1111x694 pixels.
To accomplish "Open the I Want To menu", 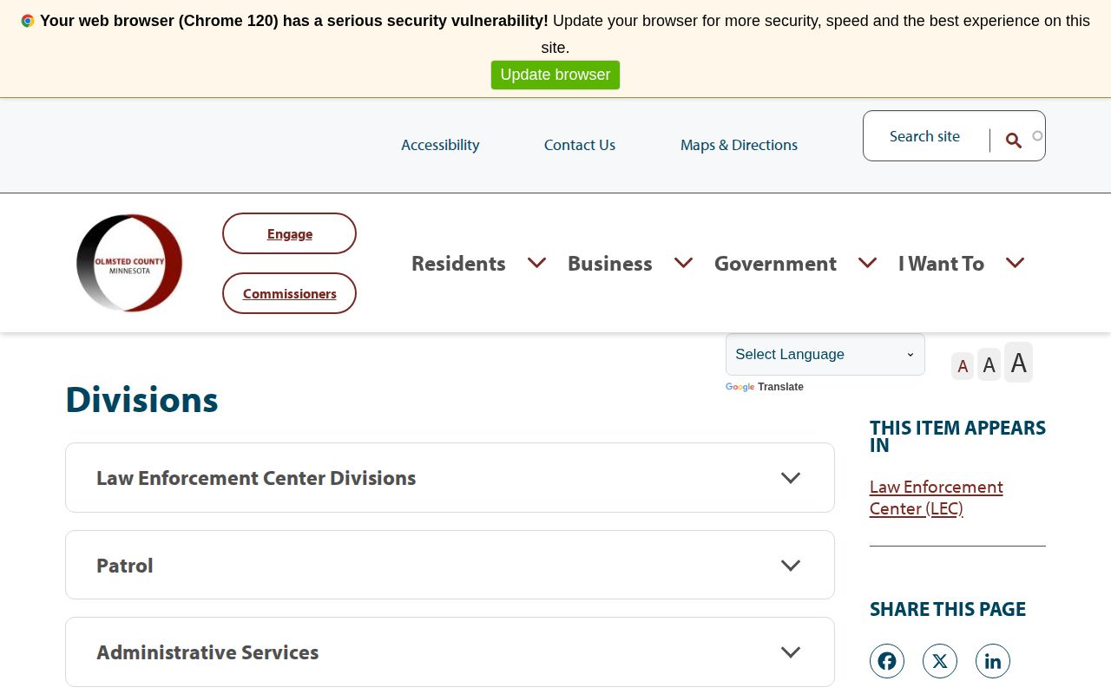I will pyautogui.click(x=941, y=263).
